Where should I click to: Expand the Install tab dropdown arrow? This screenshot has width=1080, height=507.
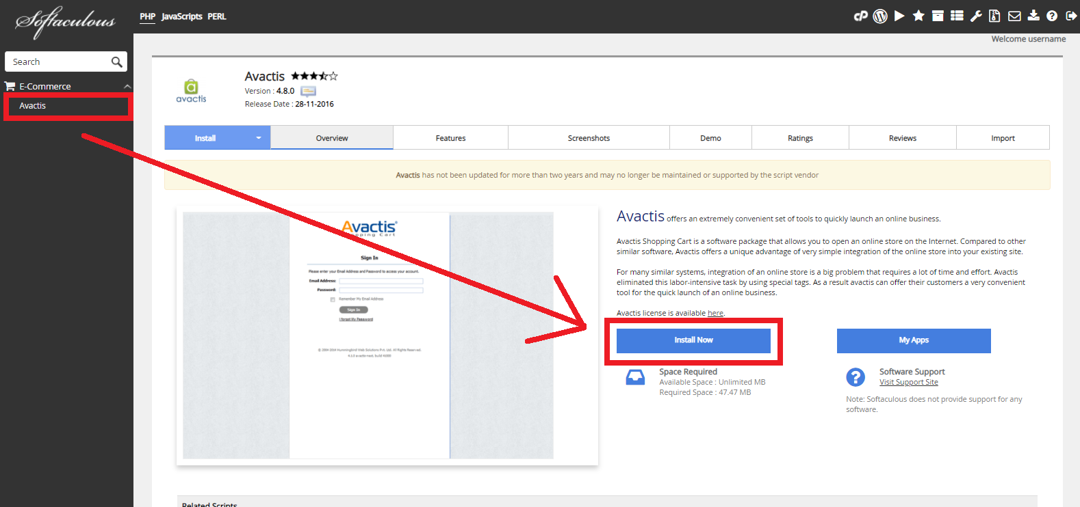coord(259,138)
